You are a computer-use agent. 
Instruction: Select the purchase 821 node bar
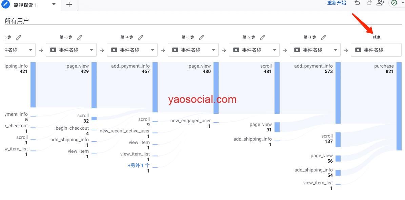click(399, 106)
